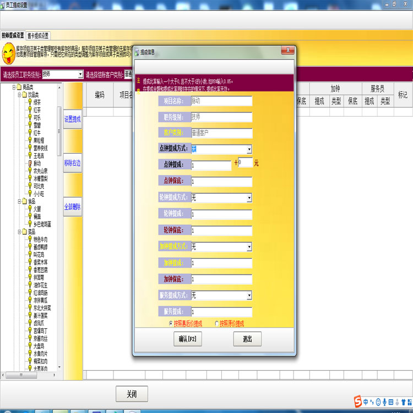Select 营养快线 in the product tree
Screen dimensions: 413x413
(41, 148)
